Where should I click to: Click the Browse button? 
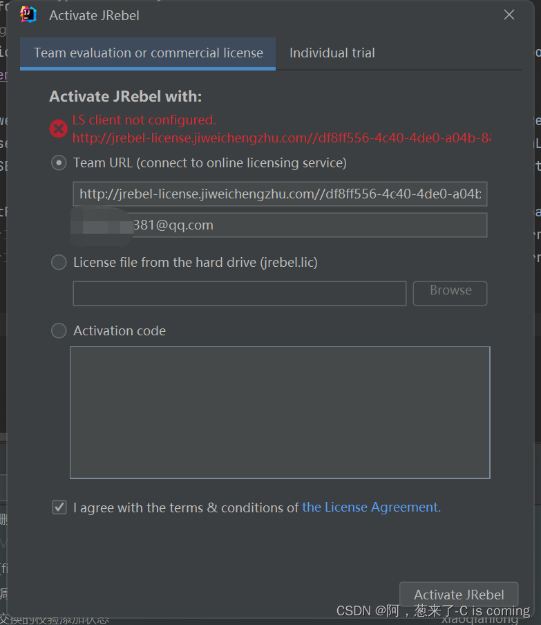point(450,293)
